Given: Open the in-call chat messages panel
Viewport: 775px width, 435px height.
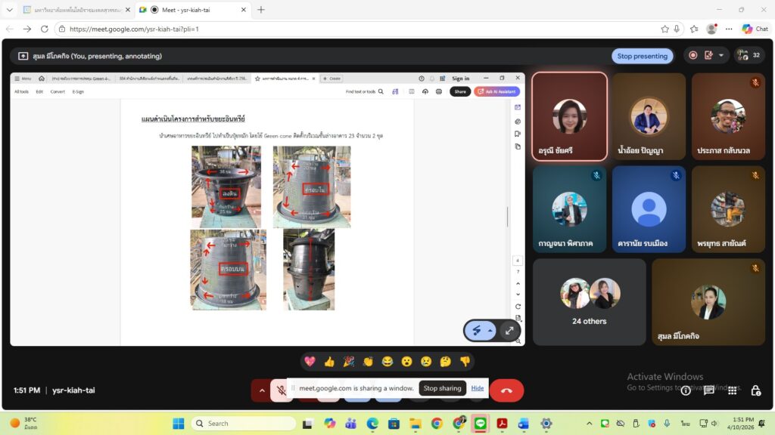Looking at the screenshot, I should click(709, 390).
